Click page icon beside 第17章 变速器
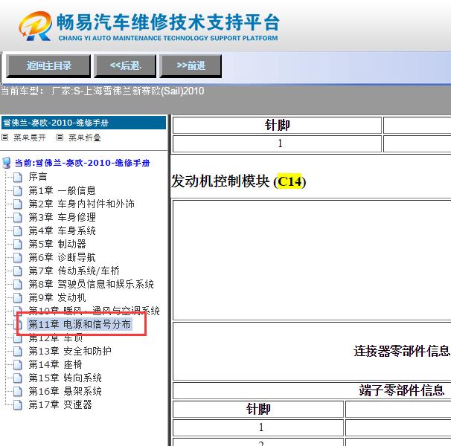 [x=18, y=404]
